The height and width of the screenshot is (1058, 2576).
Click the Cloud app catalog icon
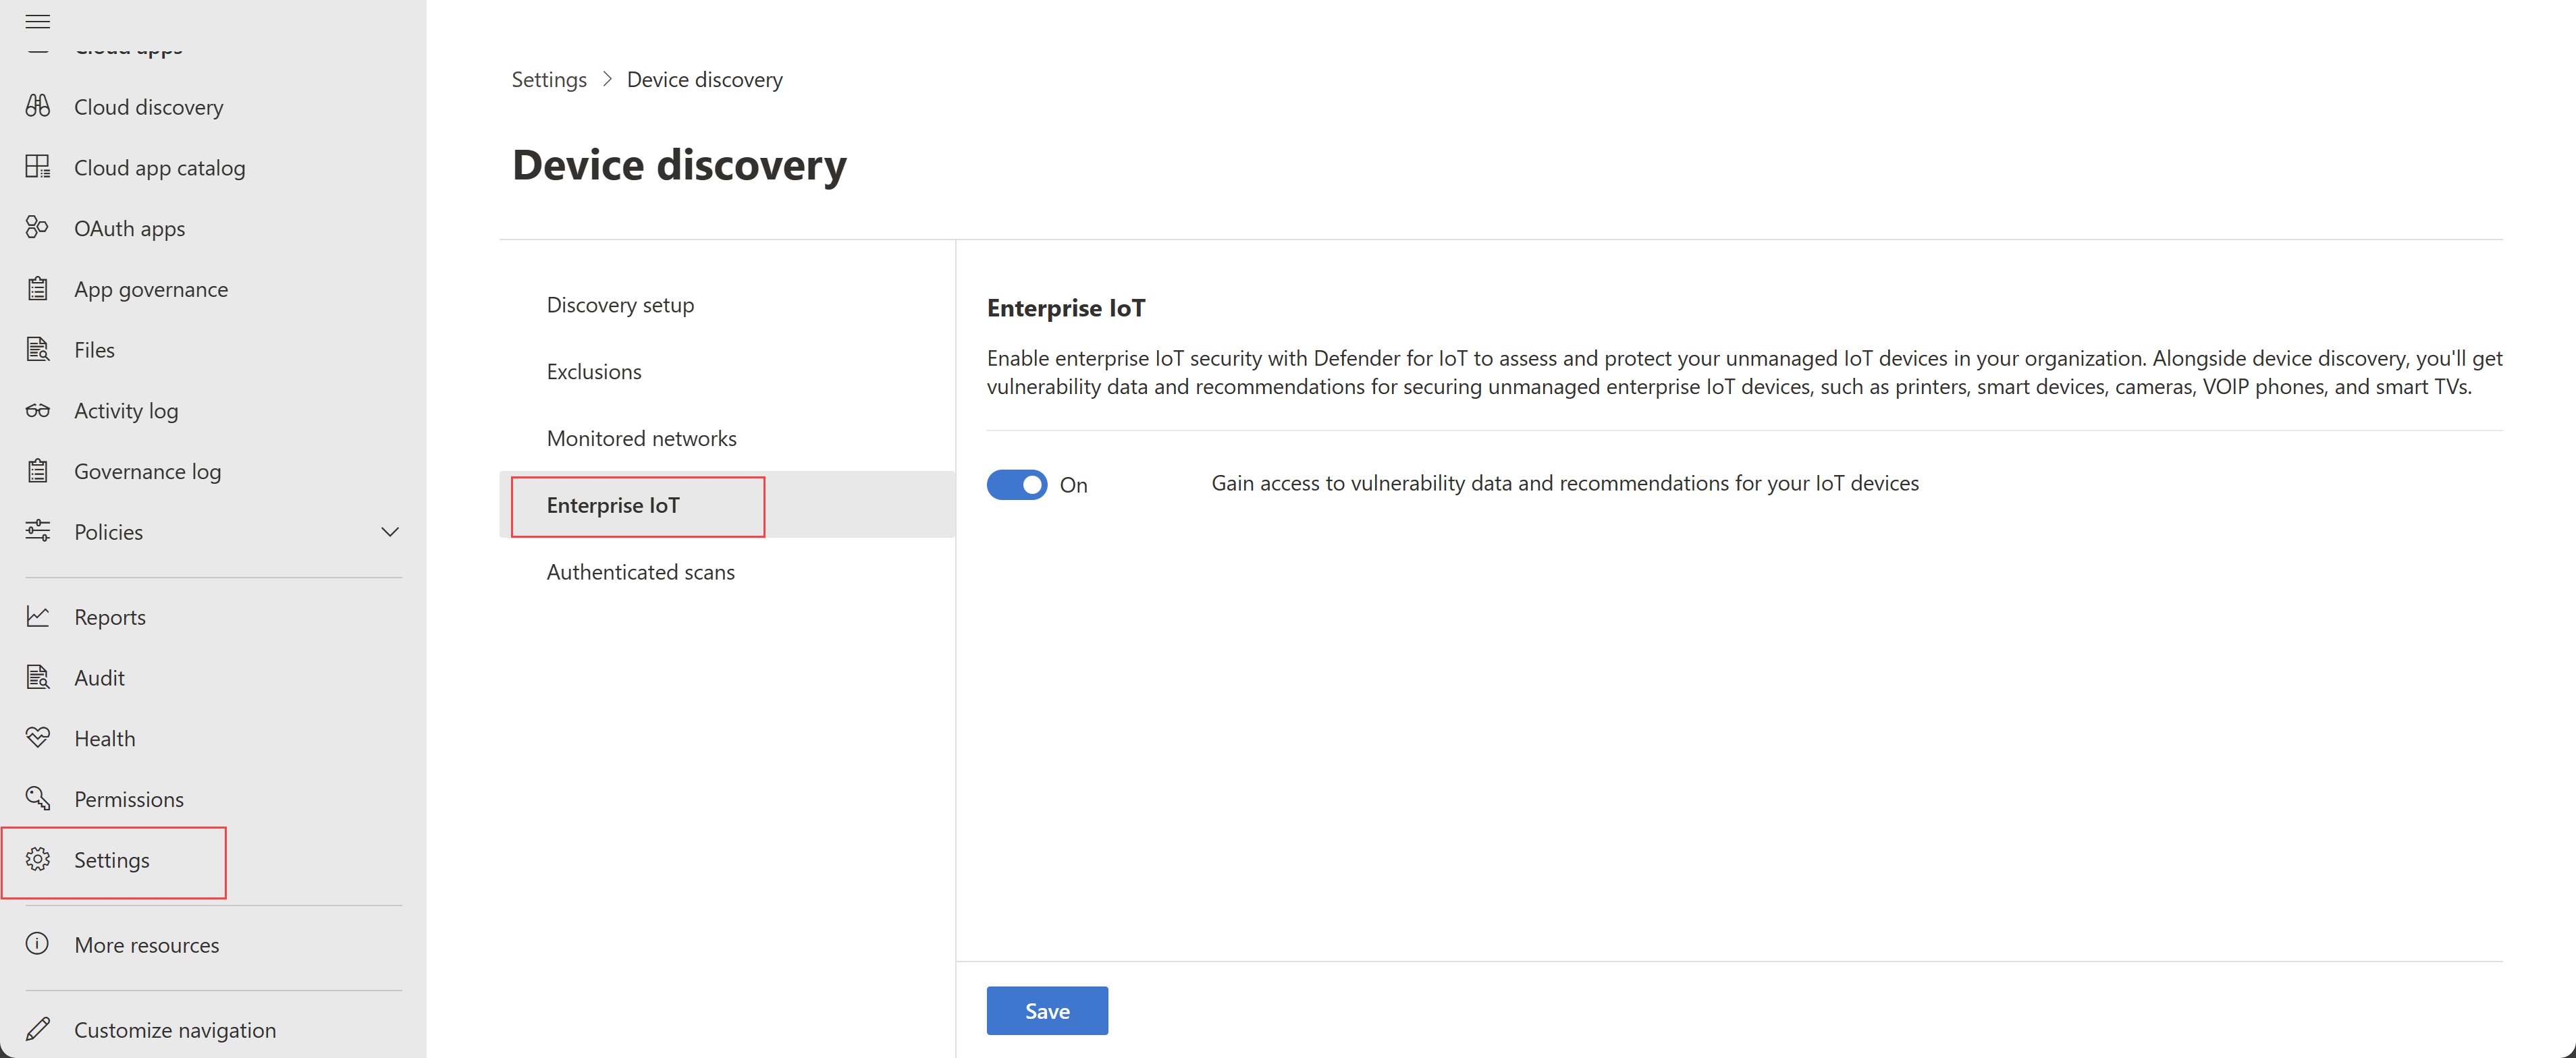pos(41,166)
